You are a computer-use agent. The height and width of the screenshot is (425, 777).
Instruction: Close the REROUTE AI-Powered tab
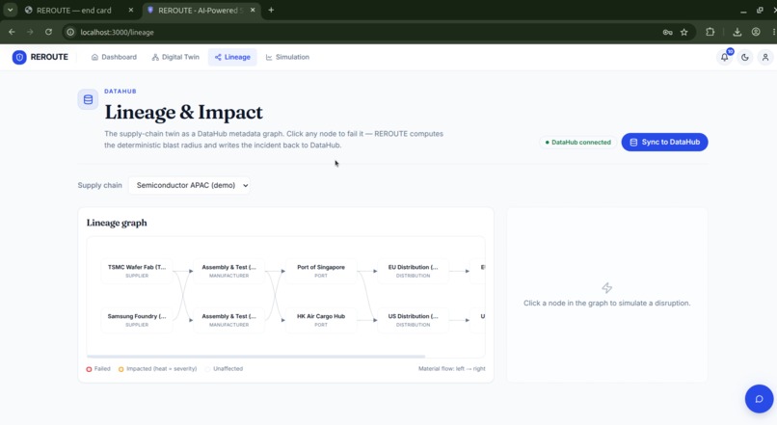point(253,10)
